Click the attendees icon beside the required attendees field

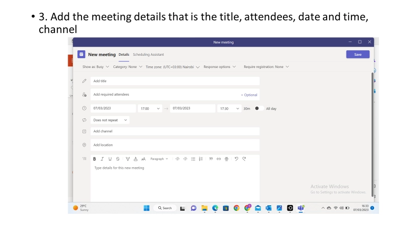coord(84,95)
